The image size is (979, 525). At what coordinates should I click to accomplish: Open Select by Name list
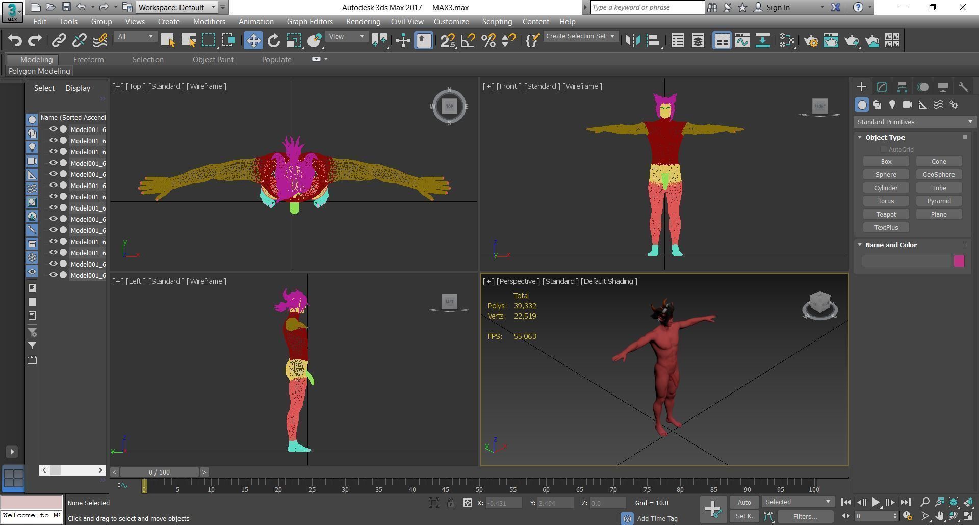pos(188,41)
